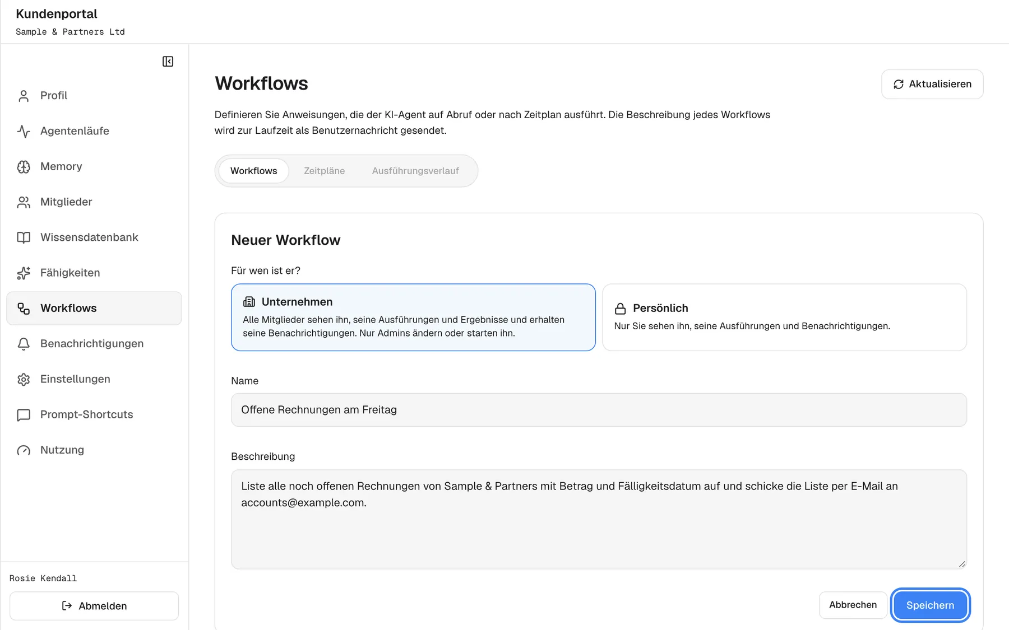Open Benachrichtigungen in the sidebar
This screenshot has width=1009, height=630.
point(94,343)
